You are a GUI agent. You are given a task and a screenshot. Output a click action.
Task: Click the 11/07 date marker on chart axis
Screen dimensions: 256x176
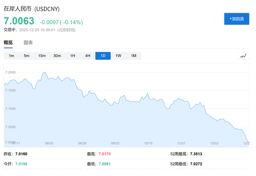(181, 143)
